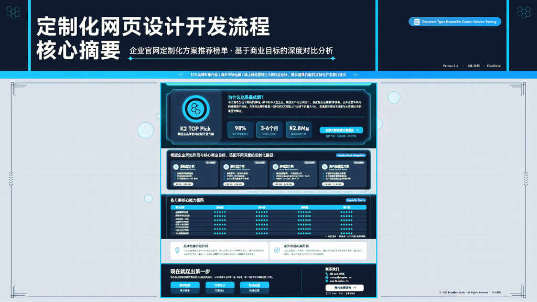Click the 联系我们 heading
The height and width of the screenshot is (302, 537).
pyautogui.click(x=332, y=269)
